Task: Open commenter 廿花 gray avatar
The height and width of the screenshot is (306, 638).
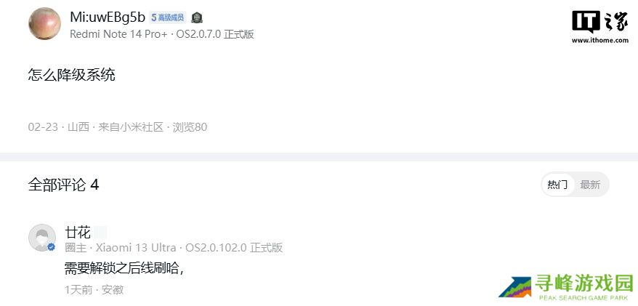Action: 42,237
